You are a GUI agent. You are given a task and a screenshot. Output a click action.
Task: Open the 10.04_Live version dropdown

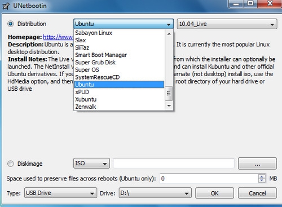click(227, 24)
